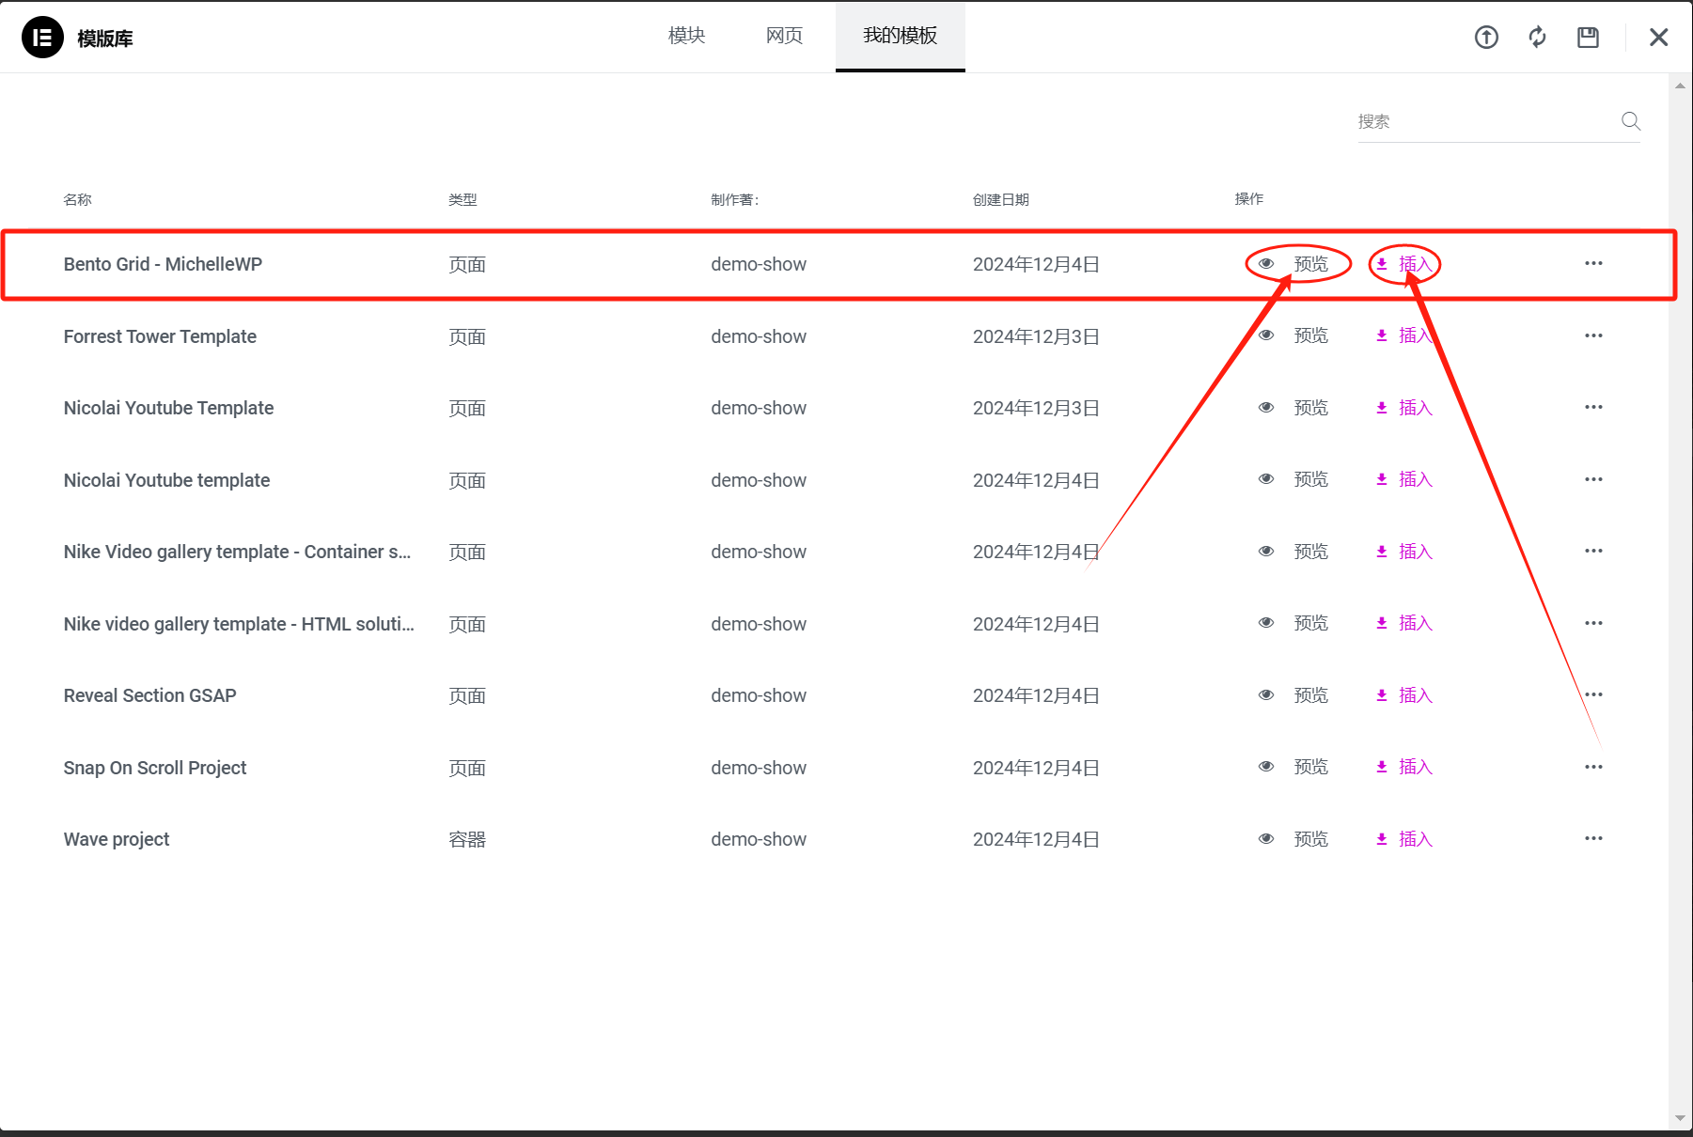Toggle preview eye for Wave project
The width and height of the screenshot is (1693, 1137).
(1266, 838)
